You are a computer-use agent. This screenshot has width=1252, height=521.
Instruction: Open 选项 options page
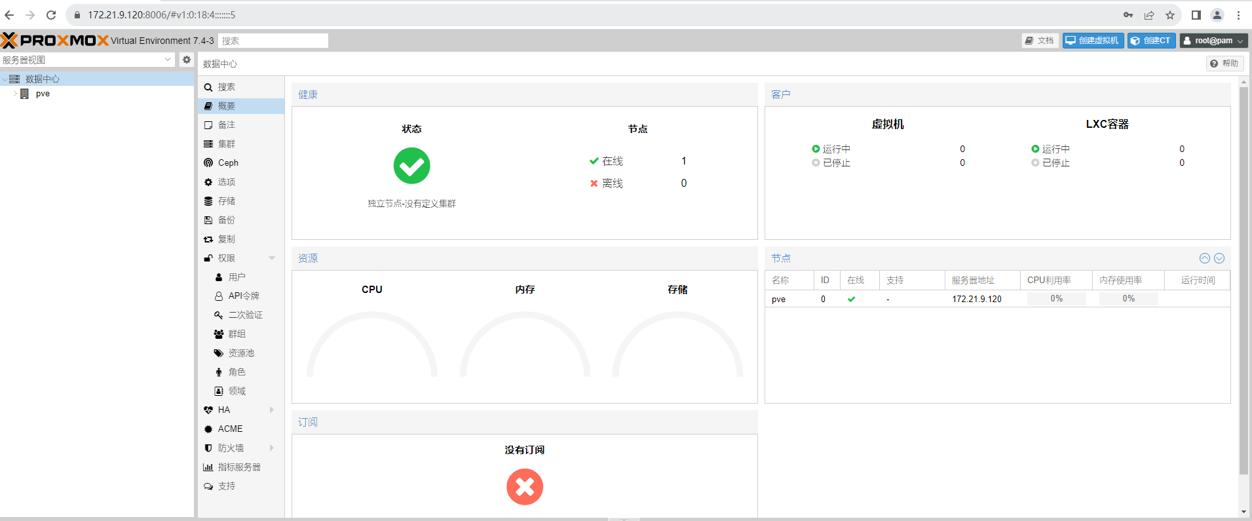tap(241, 182)
